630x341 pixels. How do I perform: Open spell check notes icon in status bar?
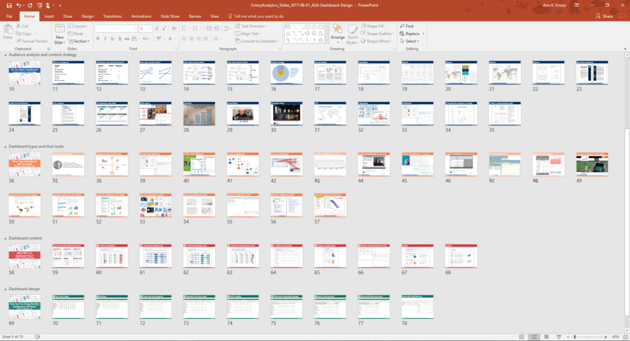tap(38, 337)
